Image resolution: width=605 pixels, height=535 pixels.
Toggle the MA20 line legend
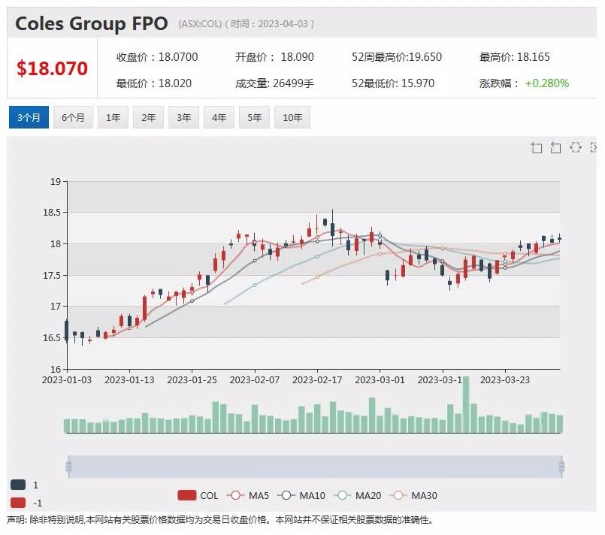(x=357, y=496)
